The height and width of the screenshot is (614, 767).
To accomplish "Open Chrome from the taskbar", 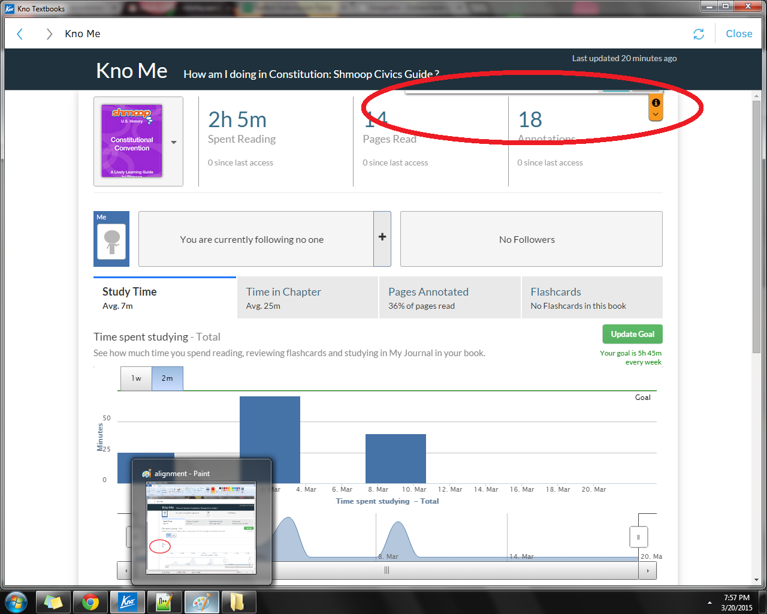I will [x=90, y=601].
